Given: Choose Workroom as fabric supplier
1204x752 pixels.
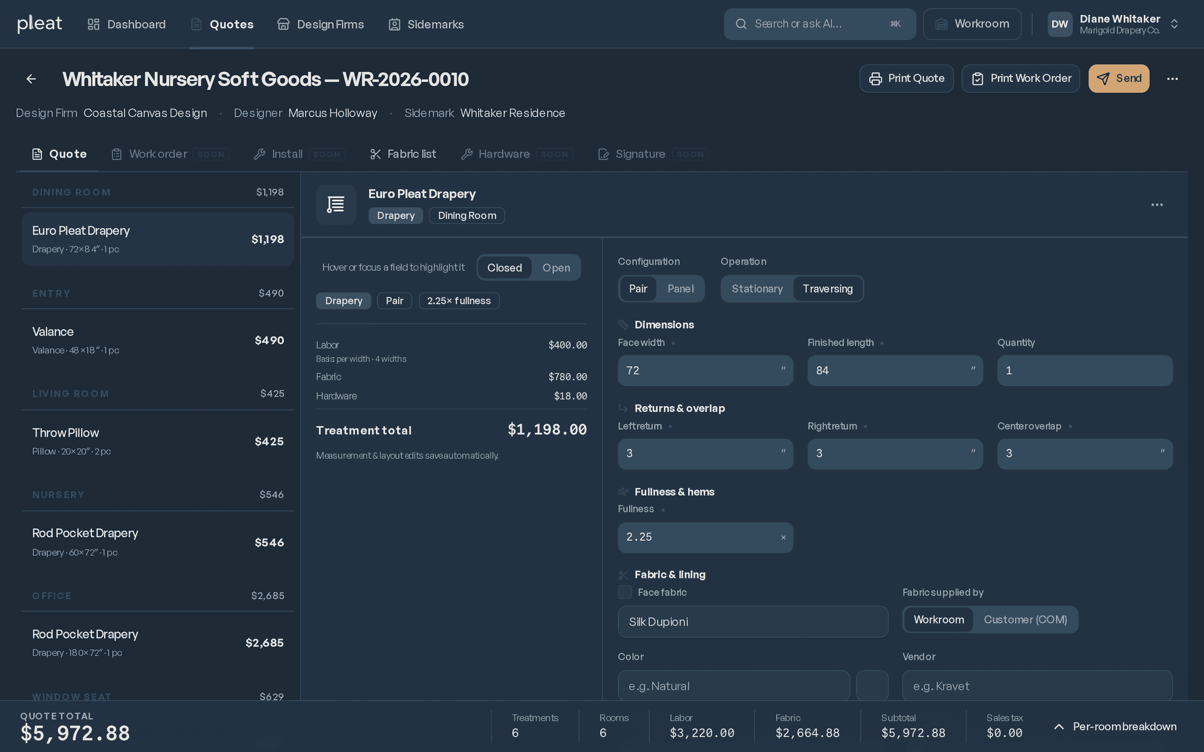Looking at the screenshot, I should point(939,620).
